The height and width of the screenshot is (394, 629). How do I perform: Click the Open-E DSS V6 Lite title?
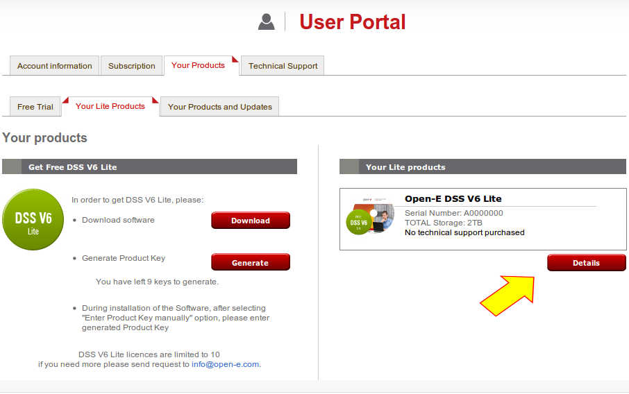point(453,199)
